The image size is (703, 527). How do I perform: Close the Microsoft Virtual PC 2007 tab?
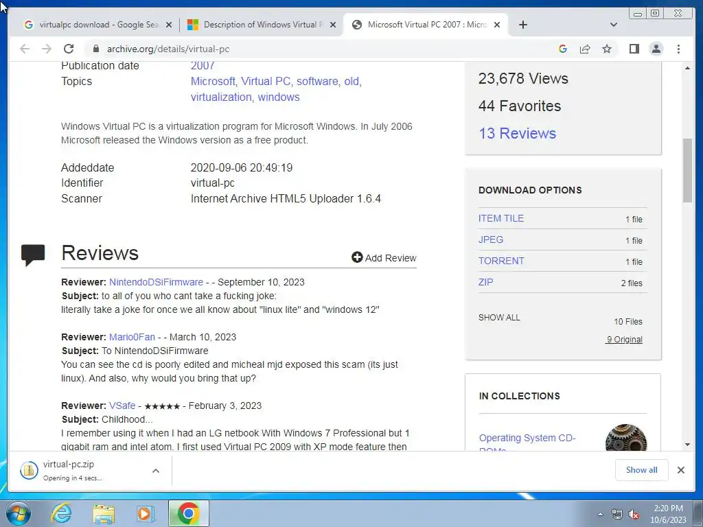497,25
